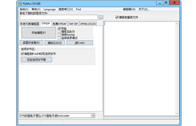
Task: Click the 清除芯片(Z) button
Action: pos(55,43)
